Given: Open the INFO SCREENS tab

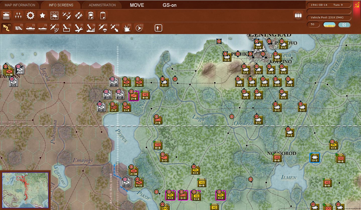Looking at the screenshot, I should click(61, 5).
